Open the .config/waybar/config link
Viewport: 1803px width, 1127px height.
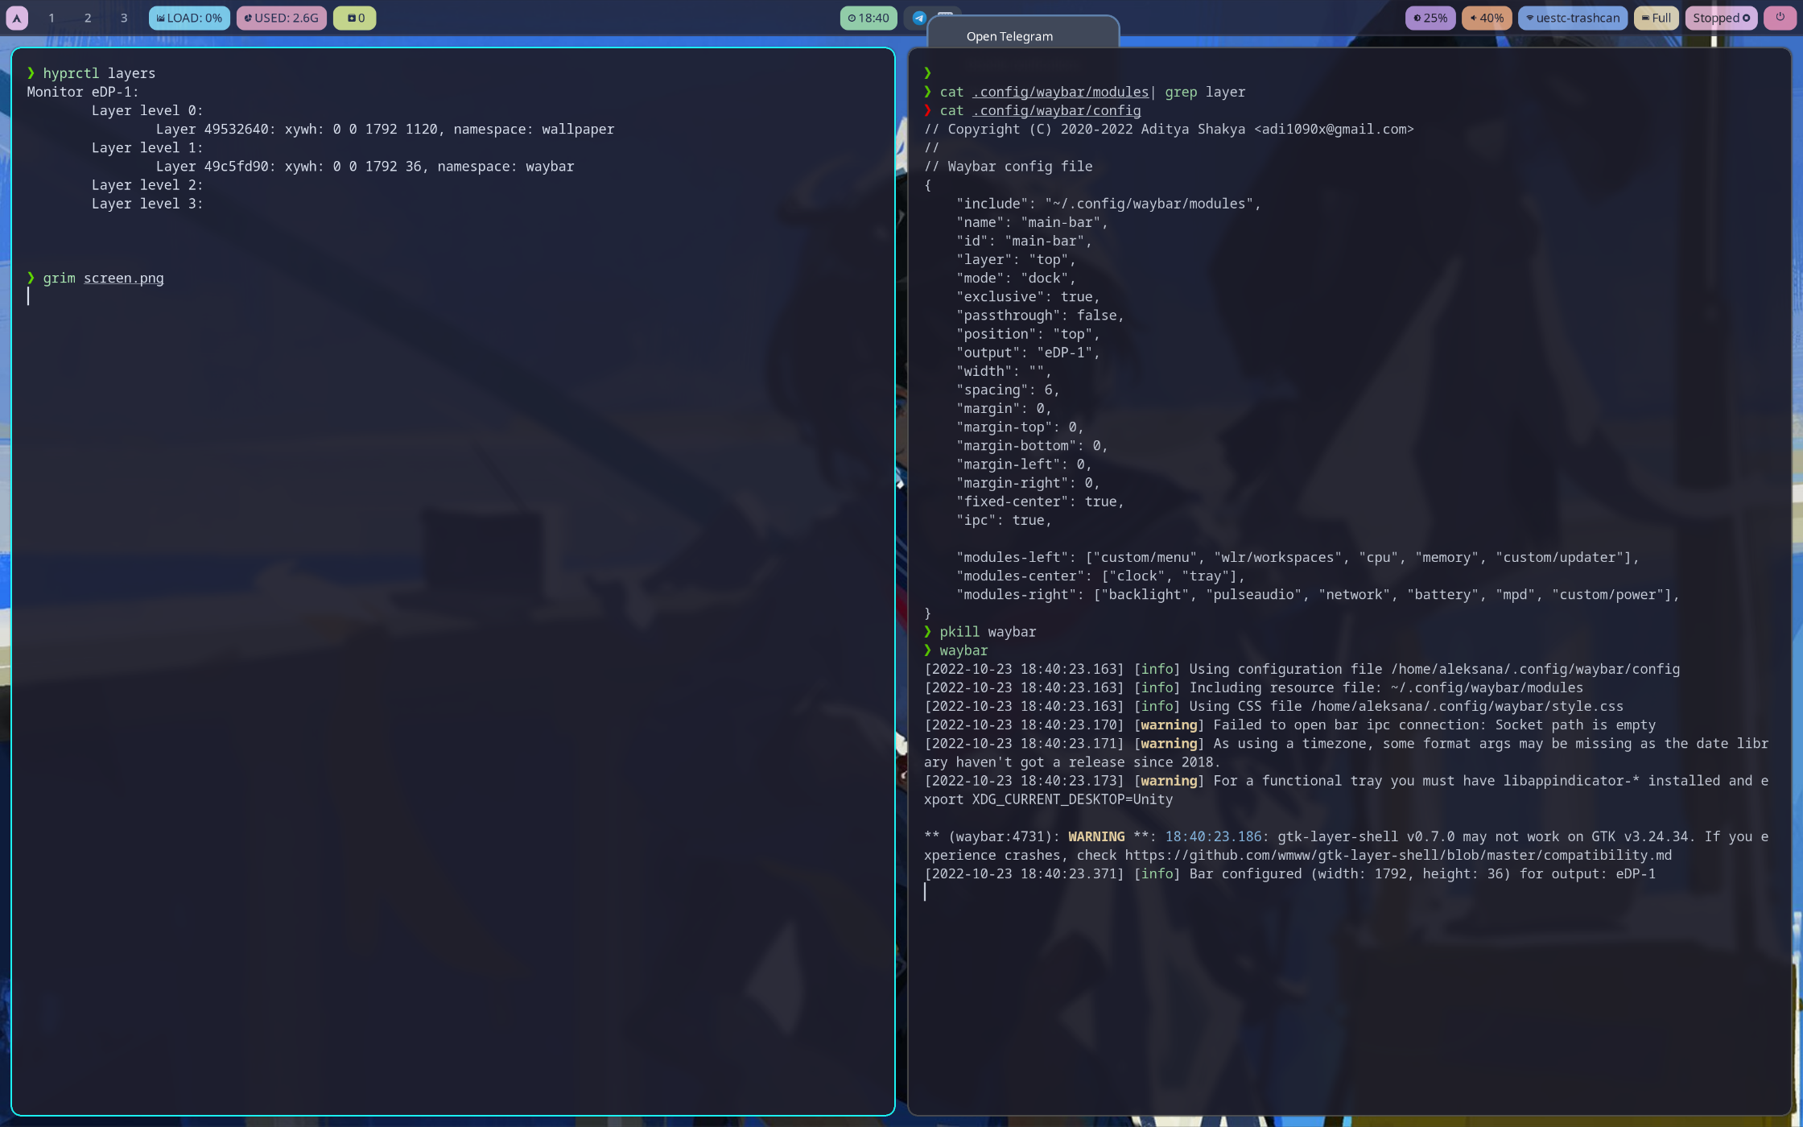click(1056, 110)
